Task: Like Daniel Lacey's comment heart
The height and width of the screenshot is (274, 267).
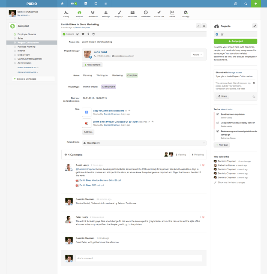Action: pos(203,166)
